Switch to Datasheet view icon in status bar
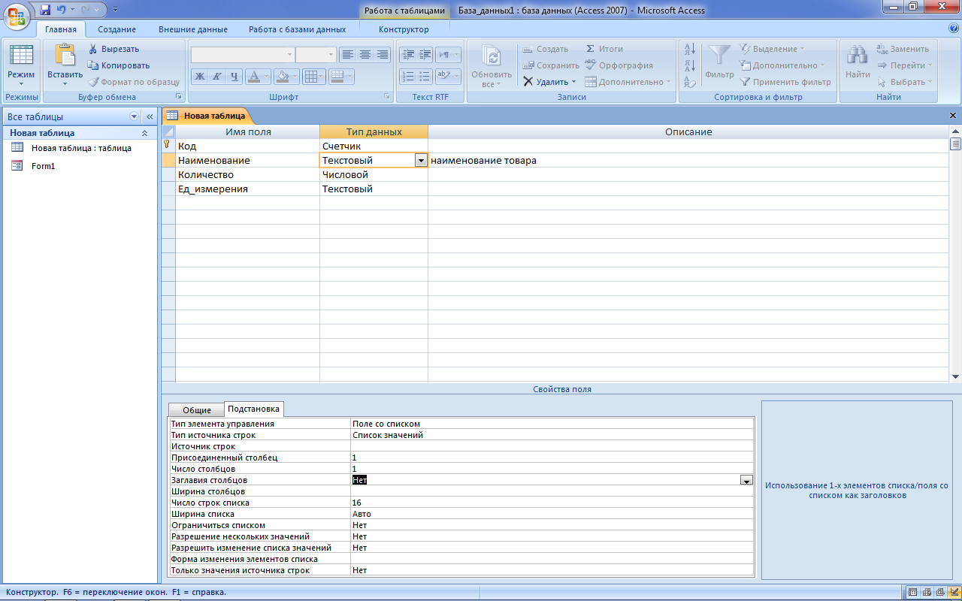 coord(912,592)
